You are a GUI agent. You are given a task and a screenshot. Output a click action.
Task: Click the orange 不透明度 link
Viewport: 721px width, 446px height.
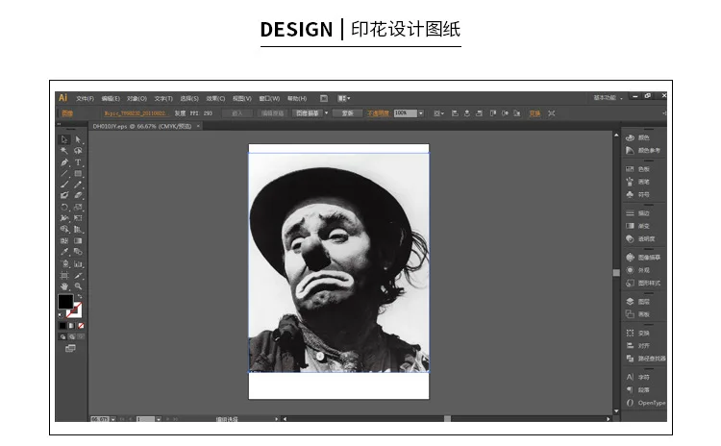coord(378,113)
